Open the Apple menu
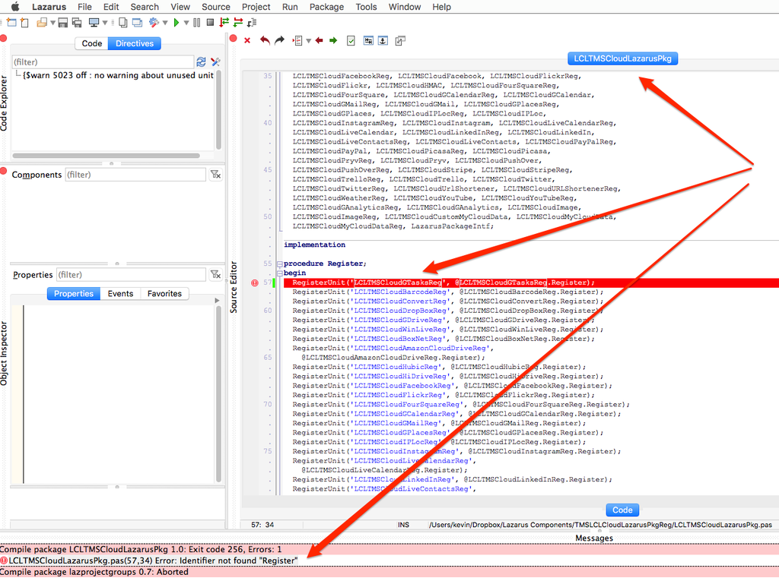The image size is (779, 581). click(x=15, y=7)
